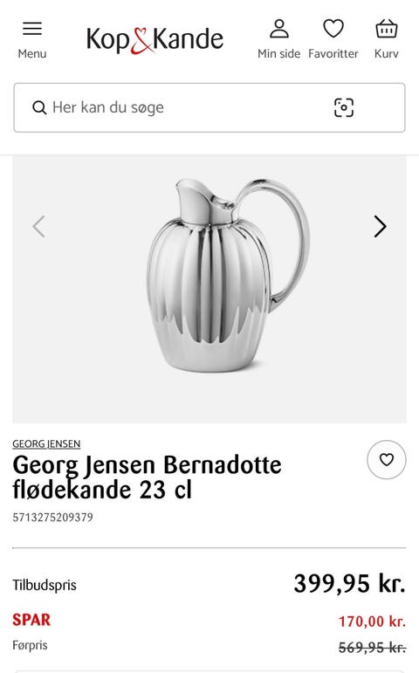Show next product image with right chevron

380,226
